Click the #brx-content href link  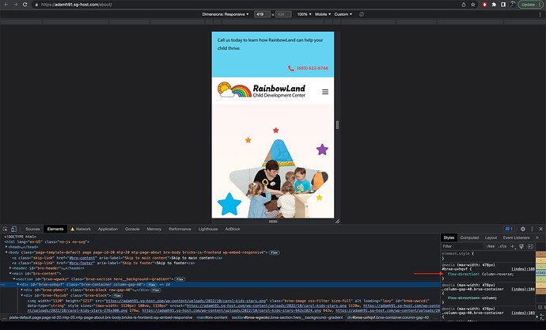(x=82, y=258)
